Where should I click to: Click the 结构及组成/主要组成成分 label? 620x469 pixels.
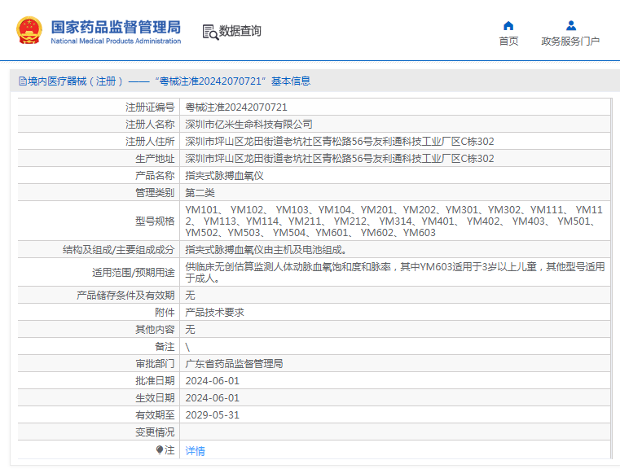click(x=119, y=250)
